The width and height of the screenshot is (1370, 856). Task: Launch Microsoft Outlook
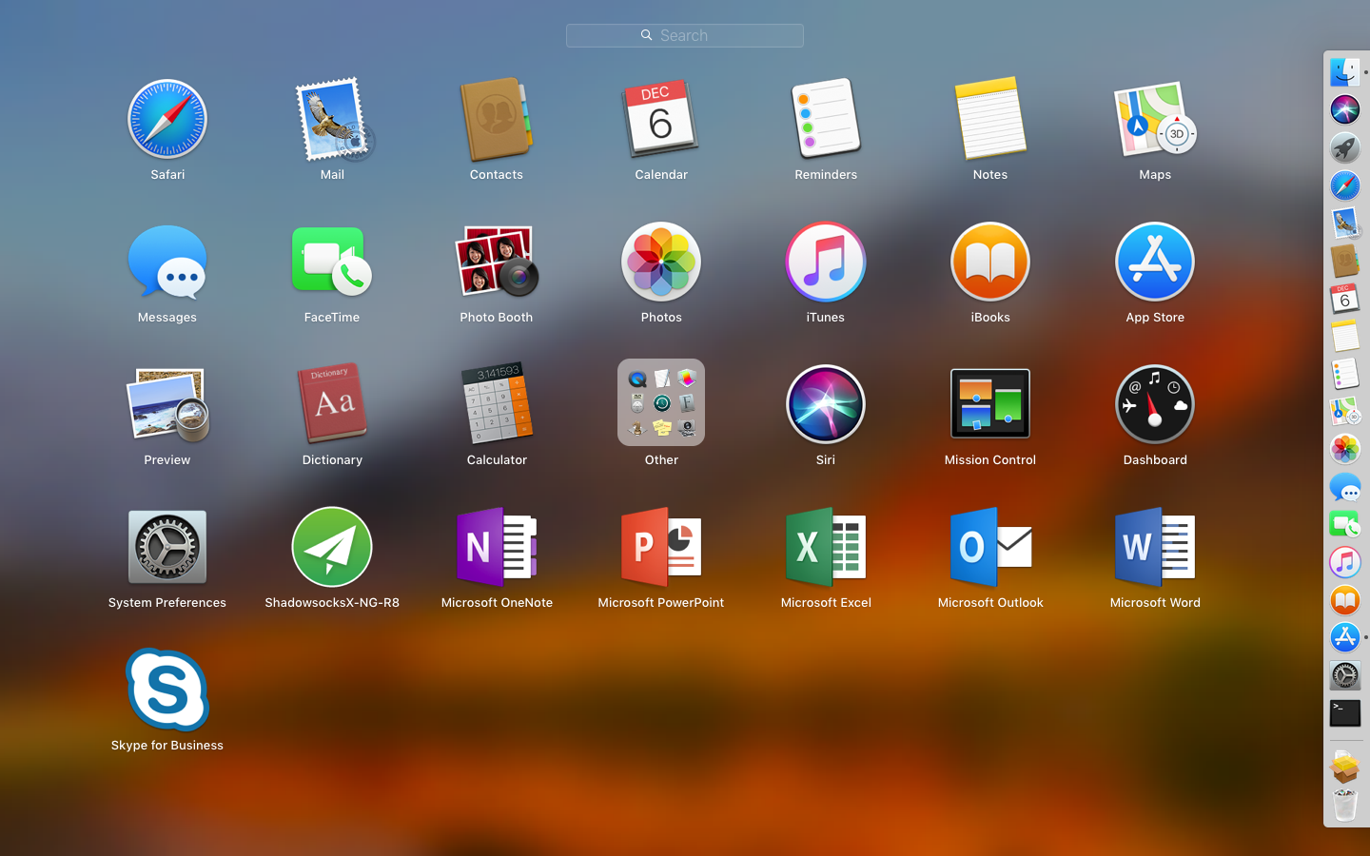click(x=990, y=547)
